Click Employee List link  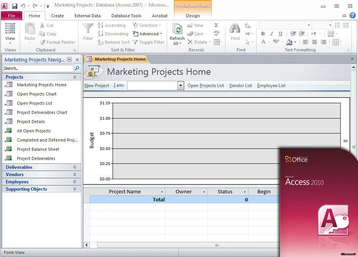click(271, 86)
